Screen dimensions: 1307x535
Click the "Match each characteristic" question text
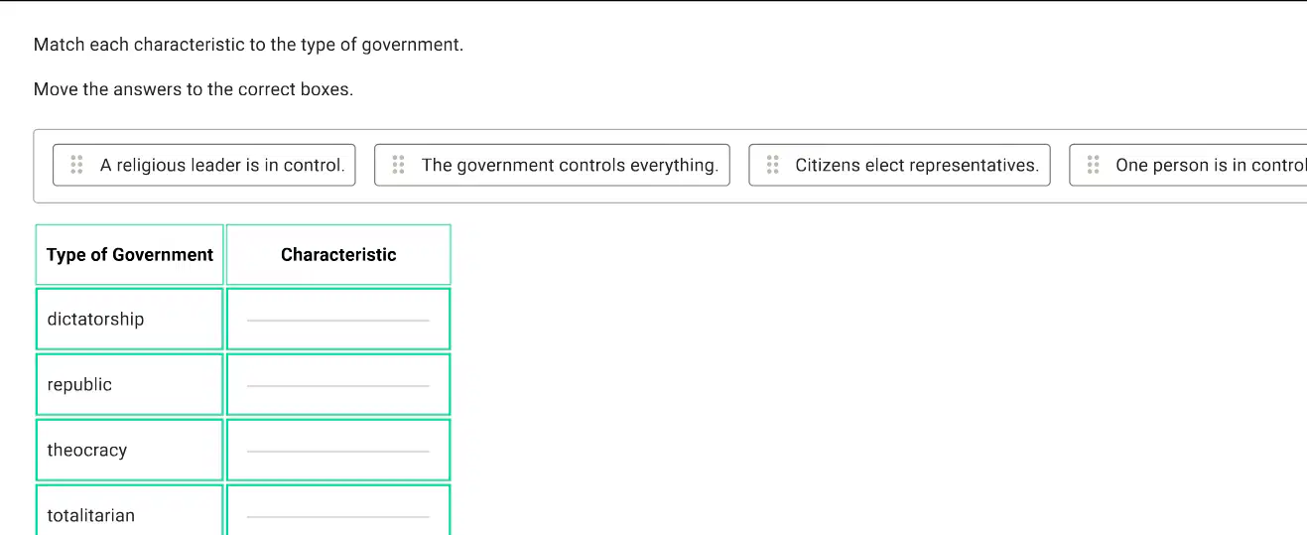point(248,45)
